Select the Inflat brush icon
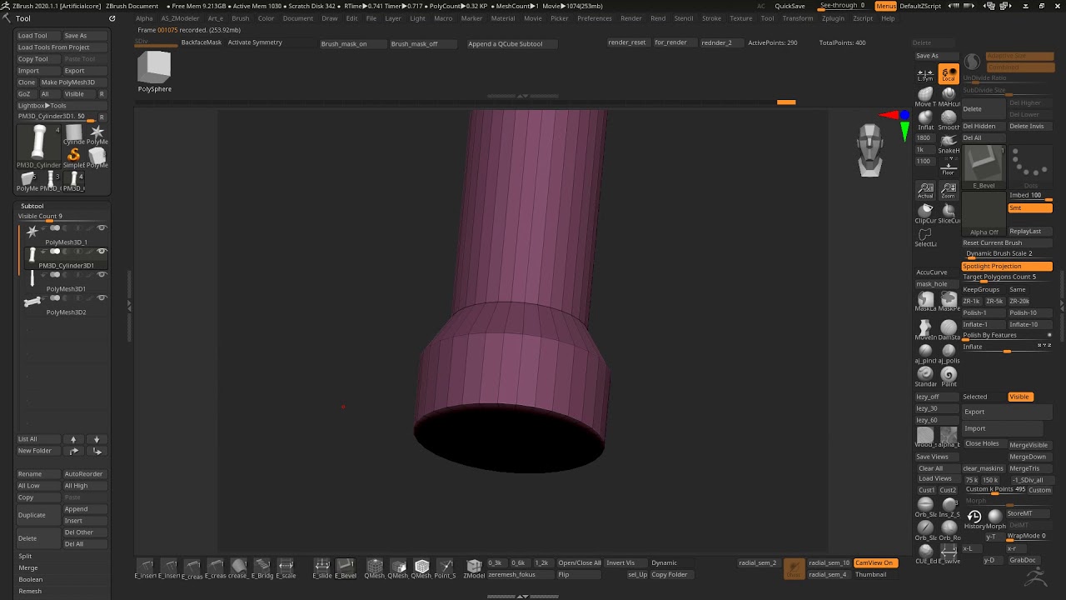This screenshot has height=600, width=1066. [x=925, y=118]
